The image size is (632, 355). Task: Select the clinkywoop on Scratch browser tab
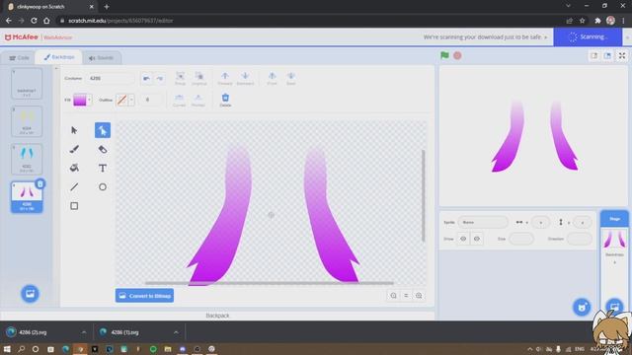click(50, 7)
